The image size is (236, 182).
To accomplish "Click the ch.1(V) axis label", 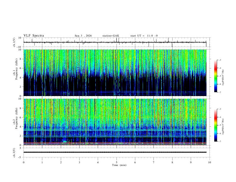I will click(14, 42).
